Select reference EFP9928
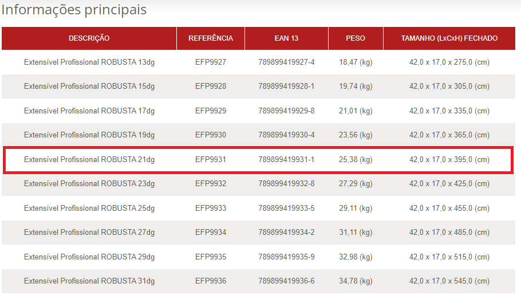This screenshot has width=521, height=299. [211, 86]
